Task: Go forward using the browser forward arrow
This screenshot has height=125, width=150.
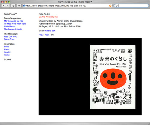Action: [x=7, y=6]
